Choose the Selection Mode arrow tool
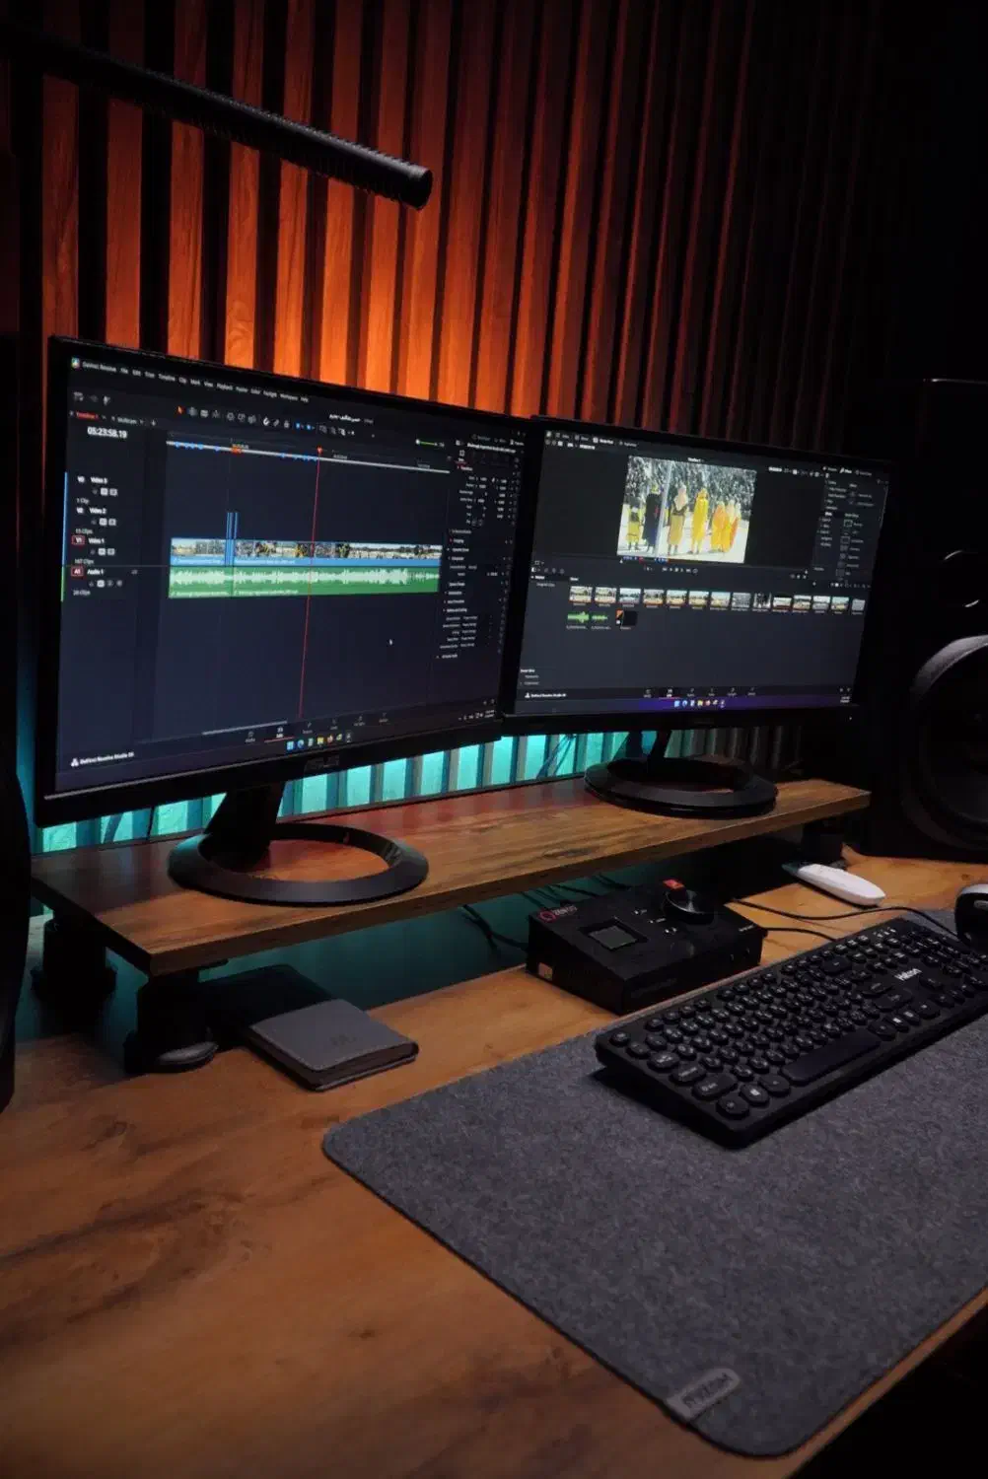This screenshot has width=988, height=1479. [180, 410]
